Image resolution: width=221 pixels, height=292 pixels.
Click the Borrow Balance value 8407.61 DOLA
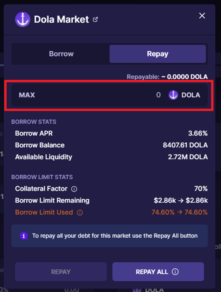[185, 145]
